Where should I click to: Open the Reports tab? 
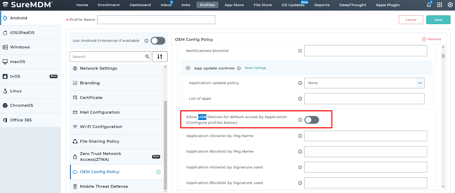(x=322, y=5)
